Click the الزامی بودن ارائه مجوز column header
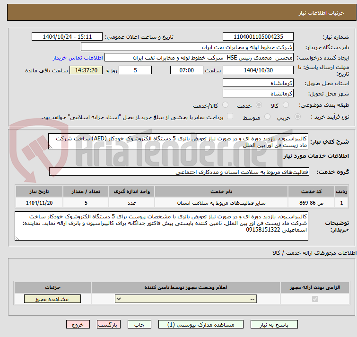 [315, 288]
